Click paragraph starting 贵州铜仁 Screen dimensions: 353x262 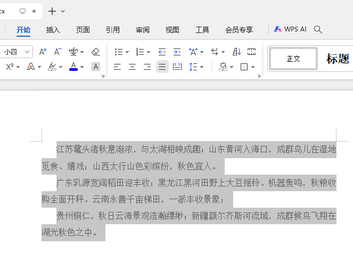pos(189,224)
